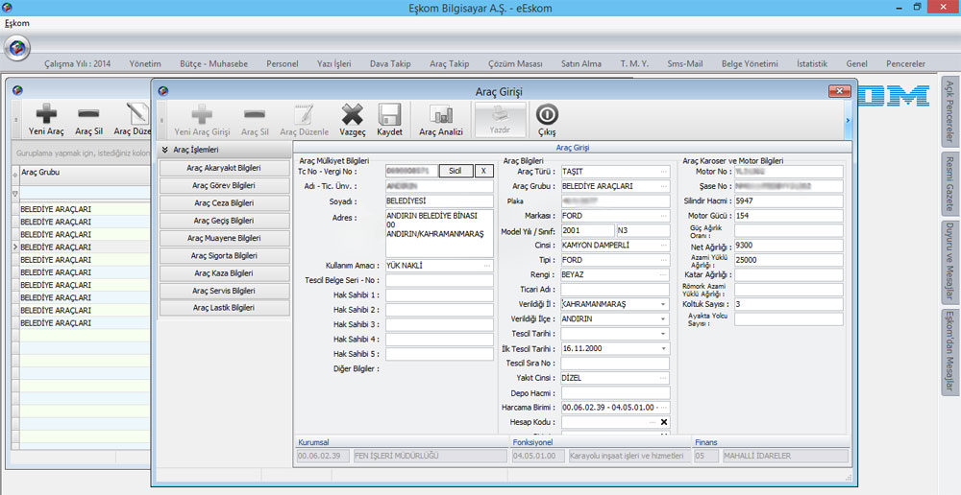Open Satın Alma menu
The height and width of the screenshot is (495, 961).
581,63
